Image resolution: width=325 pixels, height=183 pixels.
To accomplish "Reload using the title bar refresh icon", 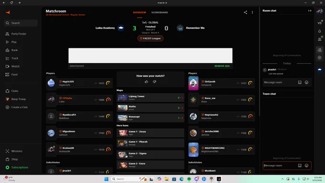I will (x=11, y=3).
